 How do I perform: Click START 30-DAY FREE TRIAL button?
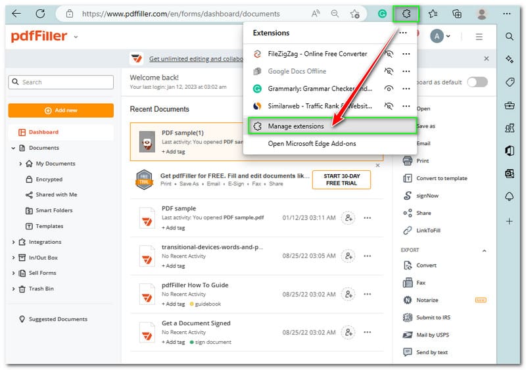pos(341,180)
